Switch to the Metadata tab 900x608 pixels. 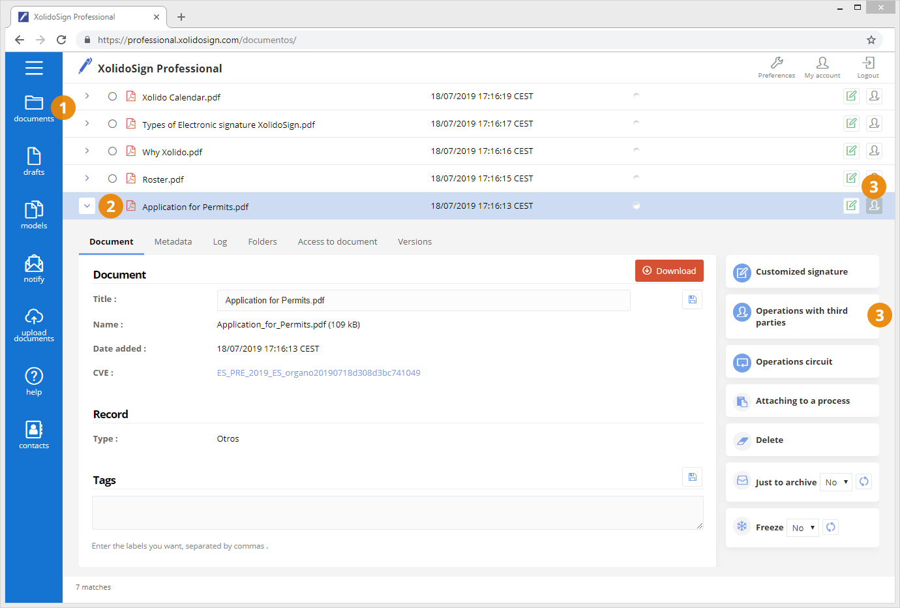[x=173, y=242]
